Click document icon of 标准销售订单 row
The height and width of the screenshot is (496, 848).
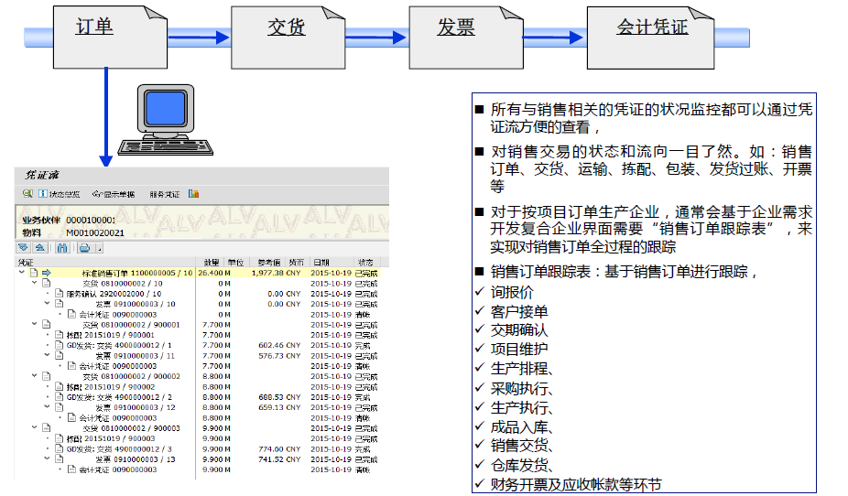click(x=33, y=272)
